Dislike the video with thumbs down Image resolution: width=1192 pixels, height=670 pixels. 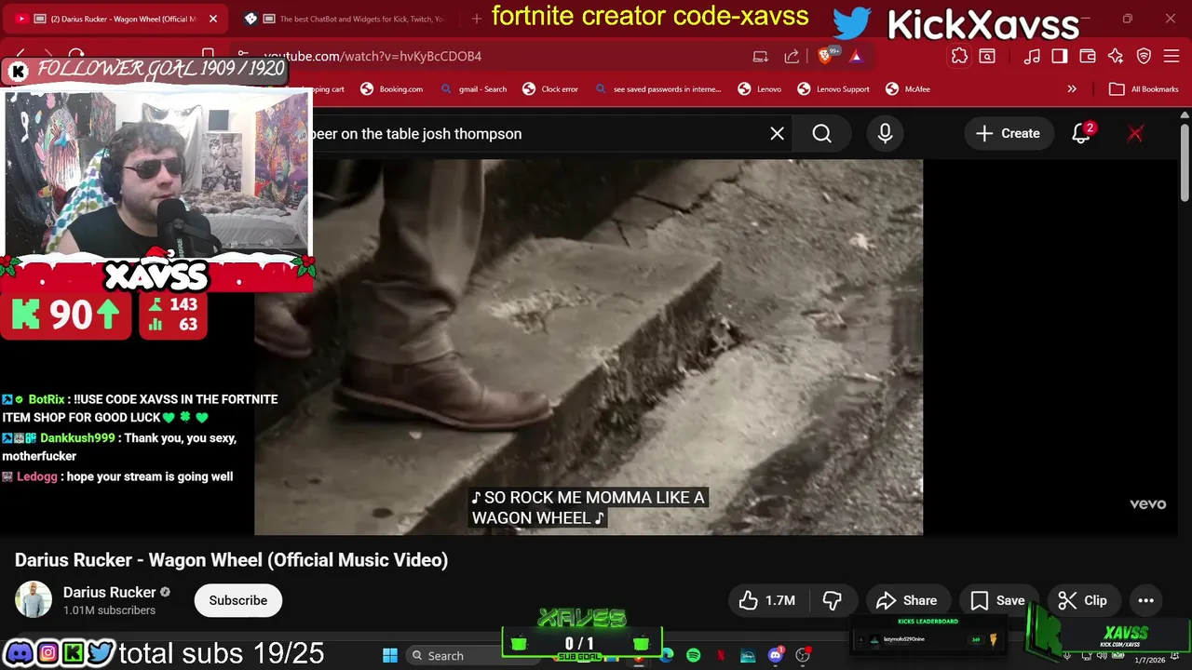click(832, 600)
